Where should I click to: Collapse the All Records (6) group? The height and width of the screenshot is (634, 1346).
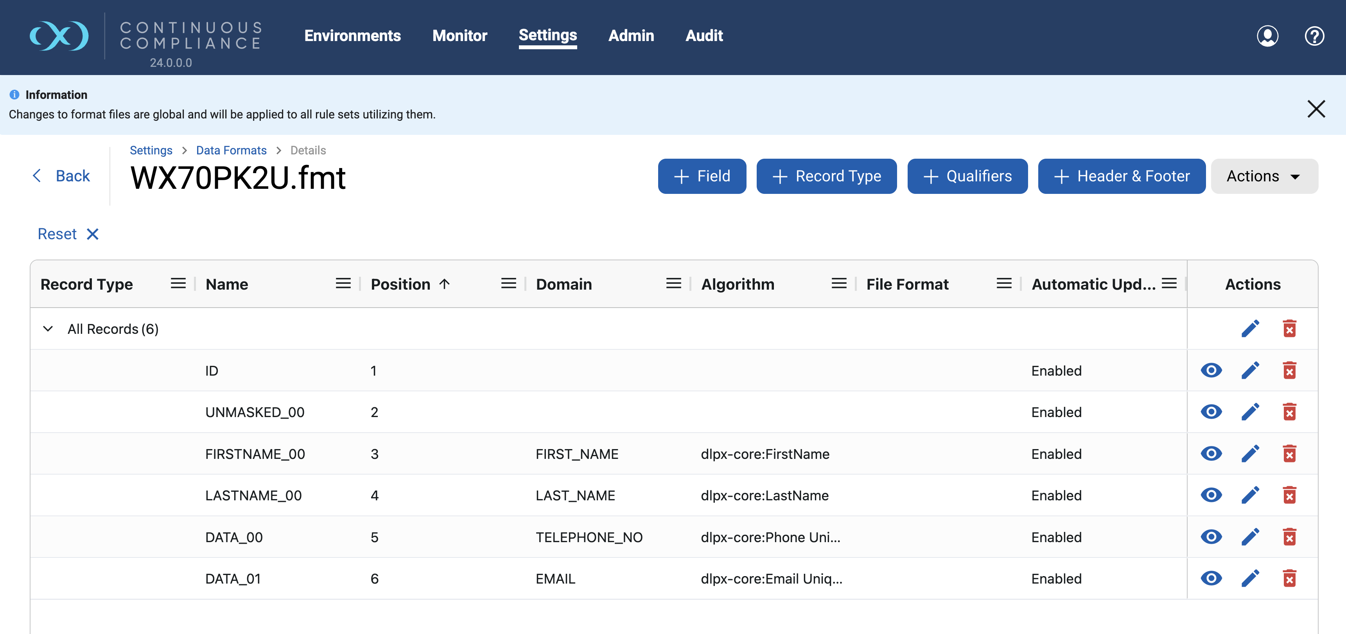point(48,328)
